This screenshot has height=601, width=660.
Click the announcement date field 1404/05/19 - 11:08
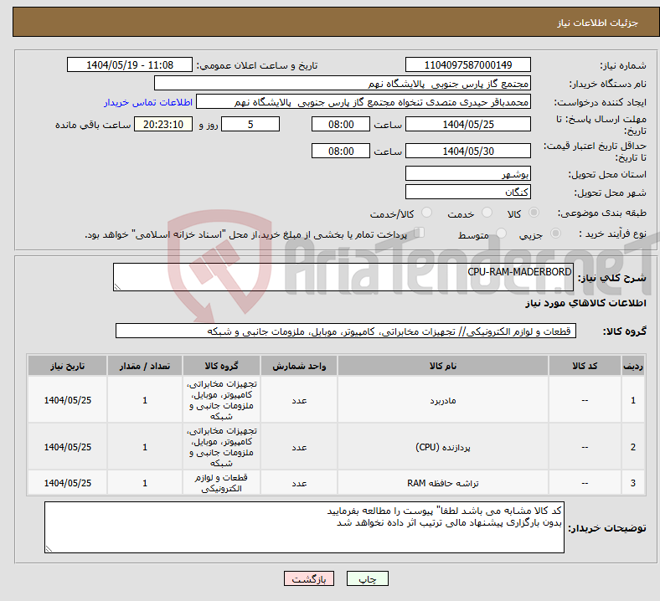pyautogui.click(x=130, y=64)
